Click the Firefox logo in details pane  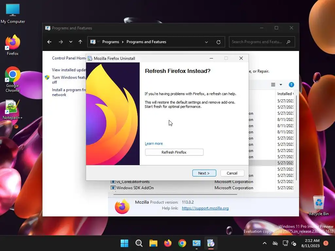[122, 207]
